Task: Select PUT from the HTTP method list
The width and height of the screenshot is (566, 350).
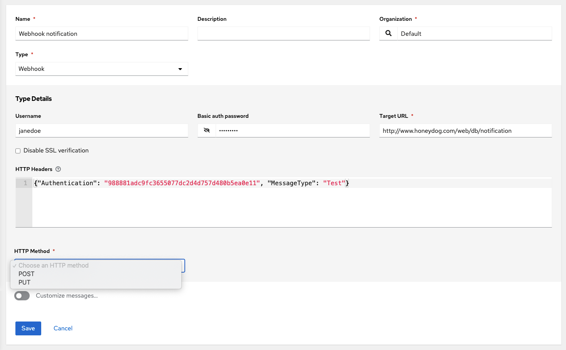Action: [24, 282]
